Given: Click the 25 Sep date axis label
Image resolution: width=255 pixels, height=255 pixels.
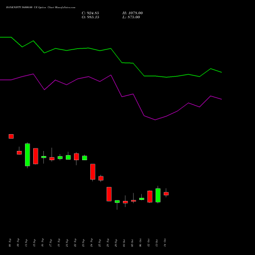Looking at the screenshot, I should 99,243.
